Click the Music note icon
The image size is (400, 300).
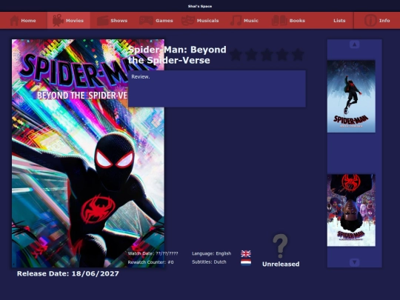(x=236, y=21)
